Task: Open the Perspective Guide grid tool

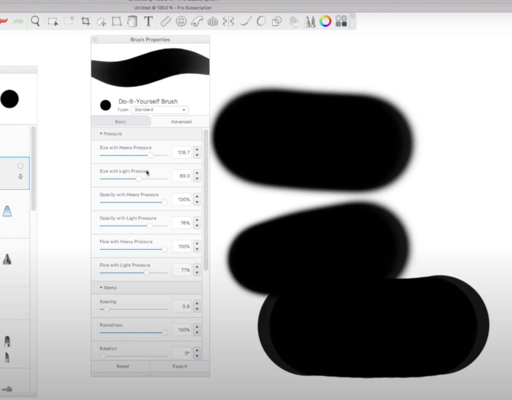Action: 212,21
